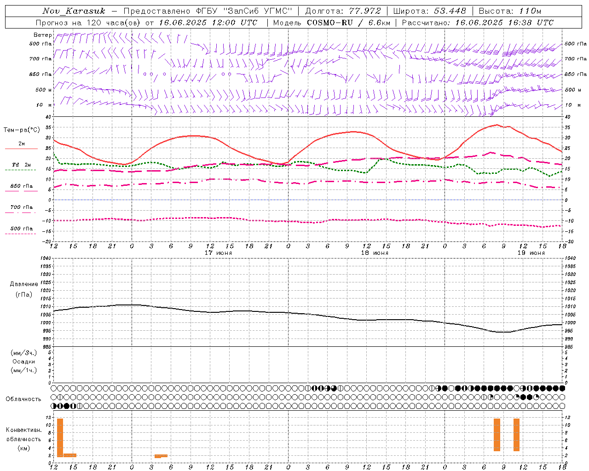
Task: Click the 'Тем-ра(°C)' temperature axis title
Action: point(22,130)
